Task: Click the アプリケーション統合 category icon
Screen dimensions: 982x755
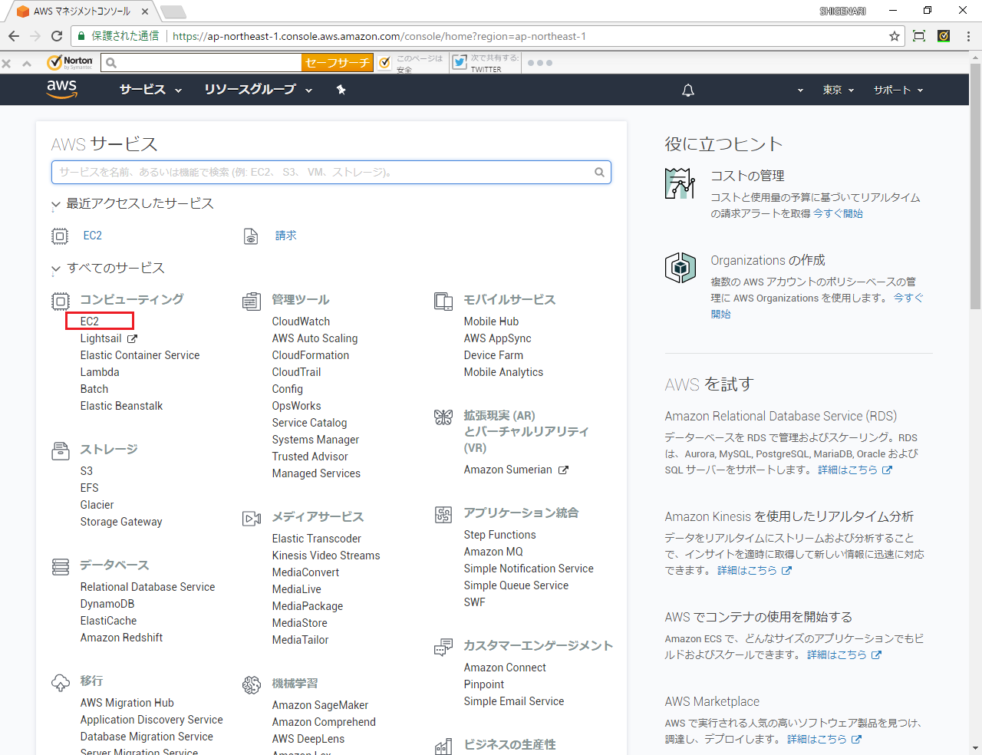Action: pyautogui.click(x=443, y=514)
